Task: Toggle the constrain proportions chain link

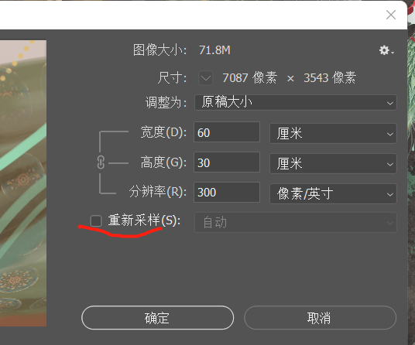Action: (101, 162)
